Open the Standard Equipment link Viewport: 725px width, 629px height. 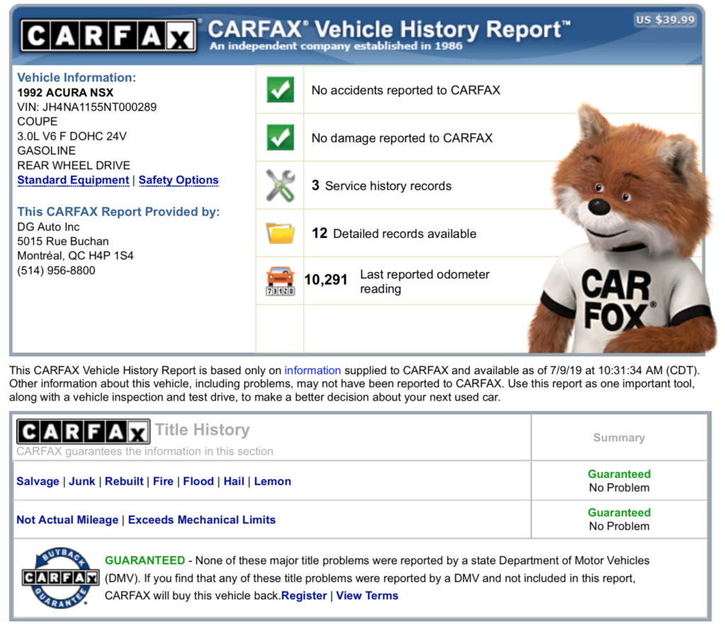pos(73,180)
